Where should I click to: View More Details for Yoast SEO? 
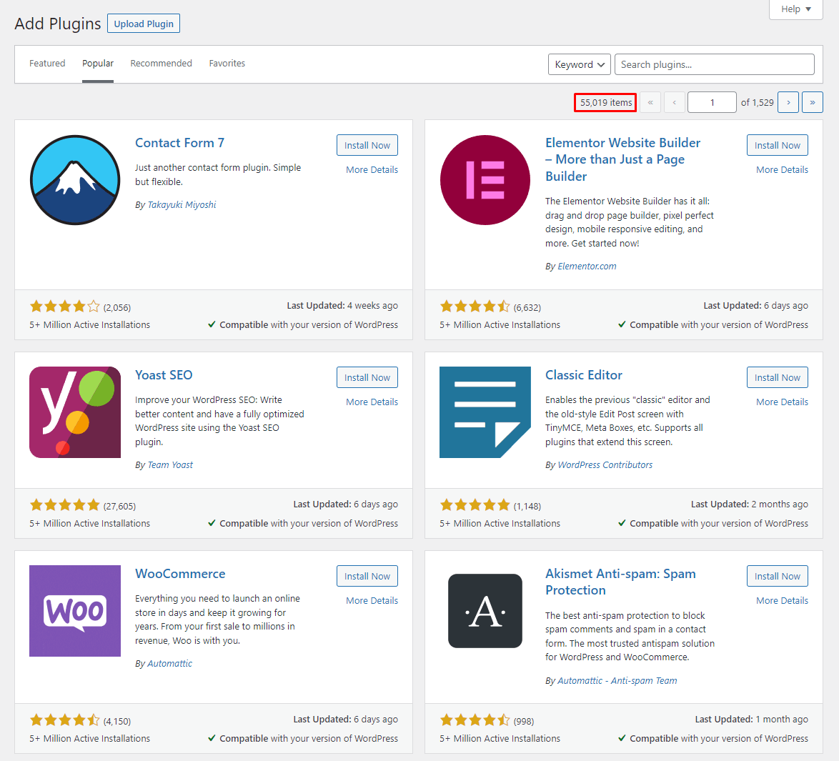click(x=372, y=402)
